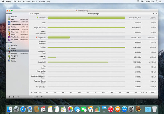Select Jan on the month timeline
The image size is (164, 114).
[x=47, y=92]
